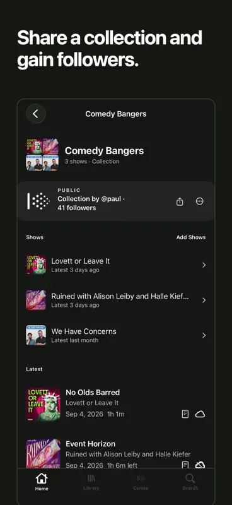Click the Shows section label
232x505 pixels.
[x=35, y=237]
